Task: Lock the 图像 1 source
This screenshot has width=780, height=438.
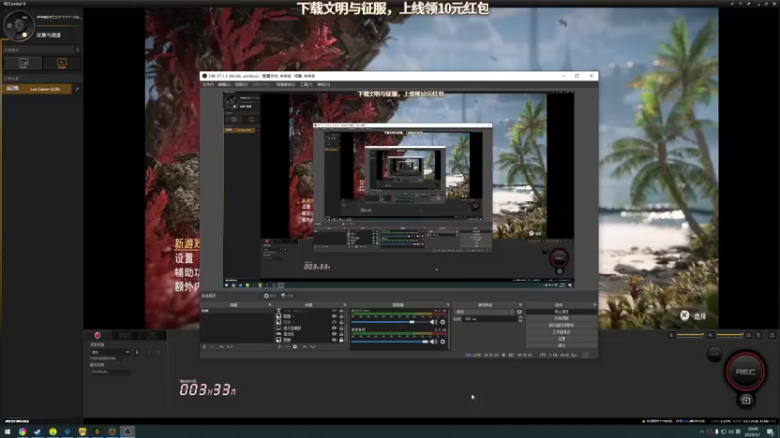Action: 341,316
